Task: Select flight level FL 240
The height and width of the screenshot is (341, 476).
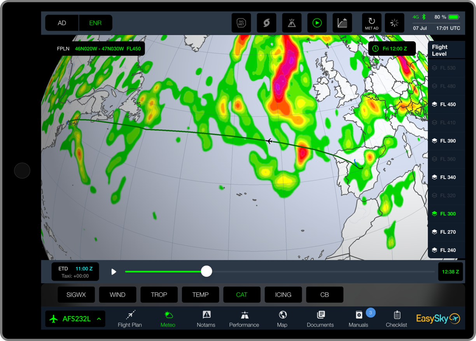Action: (x=446, y=250)
